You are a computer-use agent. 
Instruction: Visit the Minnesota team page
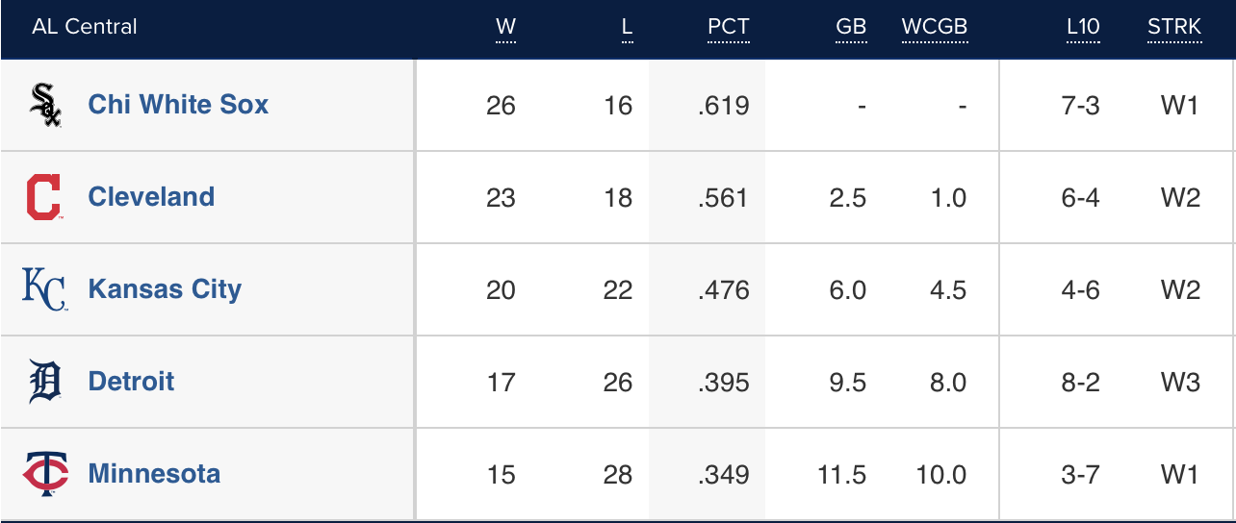click(154, 474)
